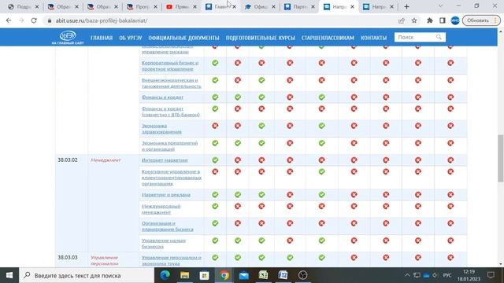504x283 pixels.
Task: Open Word from the taskbar
Action: (283, 275)
